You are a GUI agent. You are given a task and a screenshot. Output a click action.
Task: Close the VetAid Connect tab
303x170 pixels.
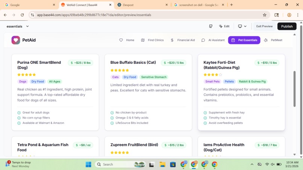tap(110, 5)
